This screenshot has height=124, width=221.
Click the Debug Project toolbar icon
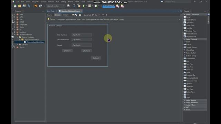coord(90,6)
